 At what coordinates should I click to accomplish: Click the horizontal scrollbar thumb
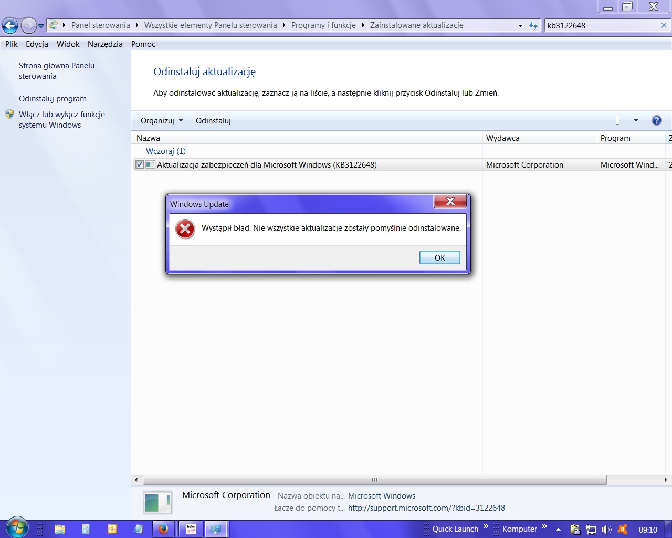click(x=375, y=480)
